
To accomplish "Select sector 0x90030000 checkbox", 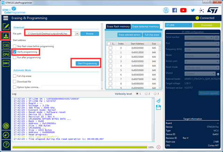I will [110, 61].
